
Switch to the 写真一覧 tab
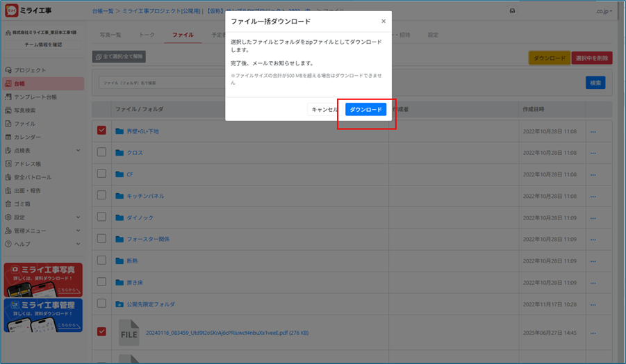[110, 35]
